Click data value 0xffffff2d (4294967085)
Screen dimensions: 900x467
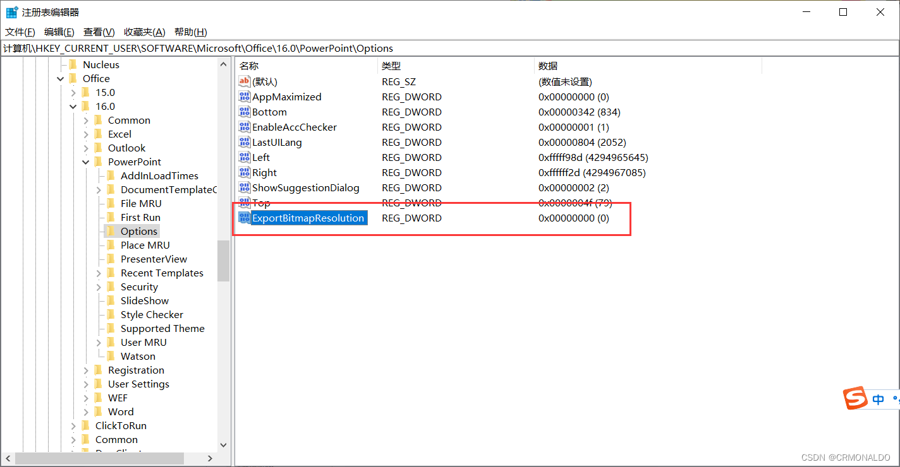[x=592, y=172]
